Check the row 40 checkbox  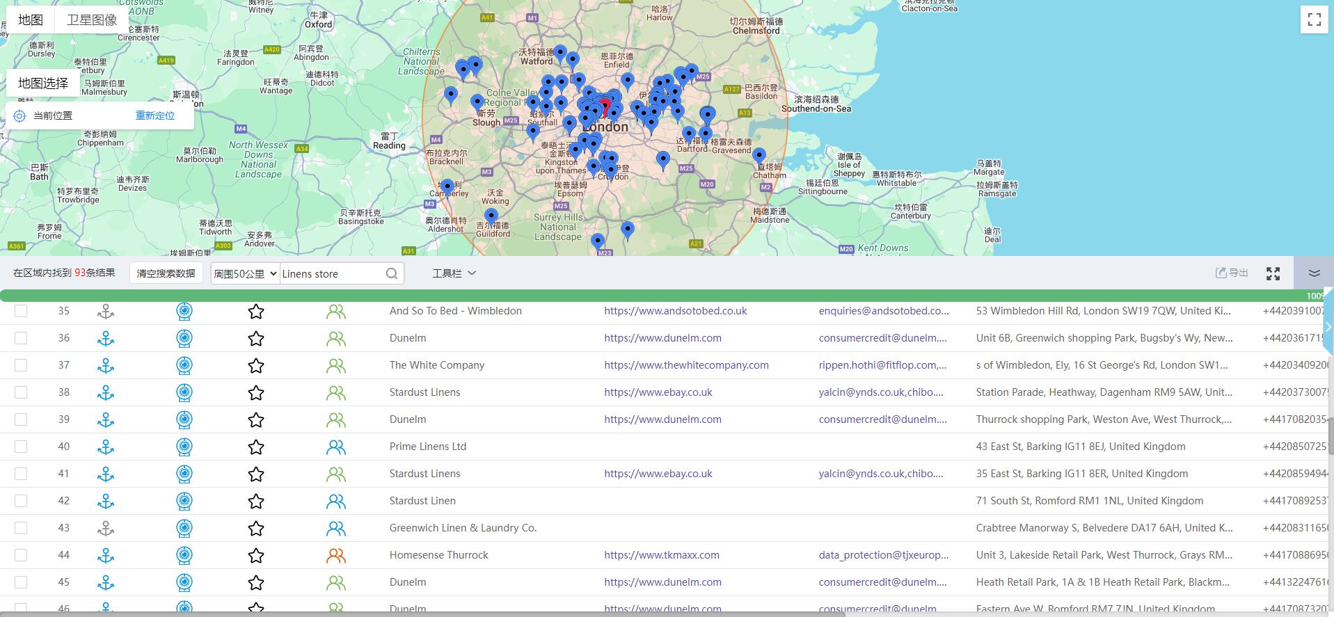coord(21,447)
